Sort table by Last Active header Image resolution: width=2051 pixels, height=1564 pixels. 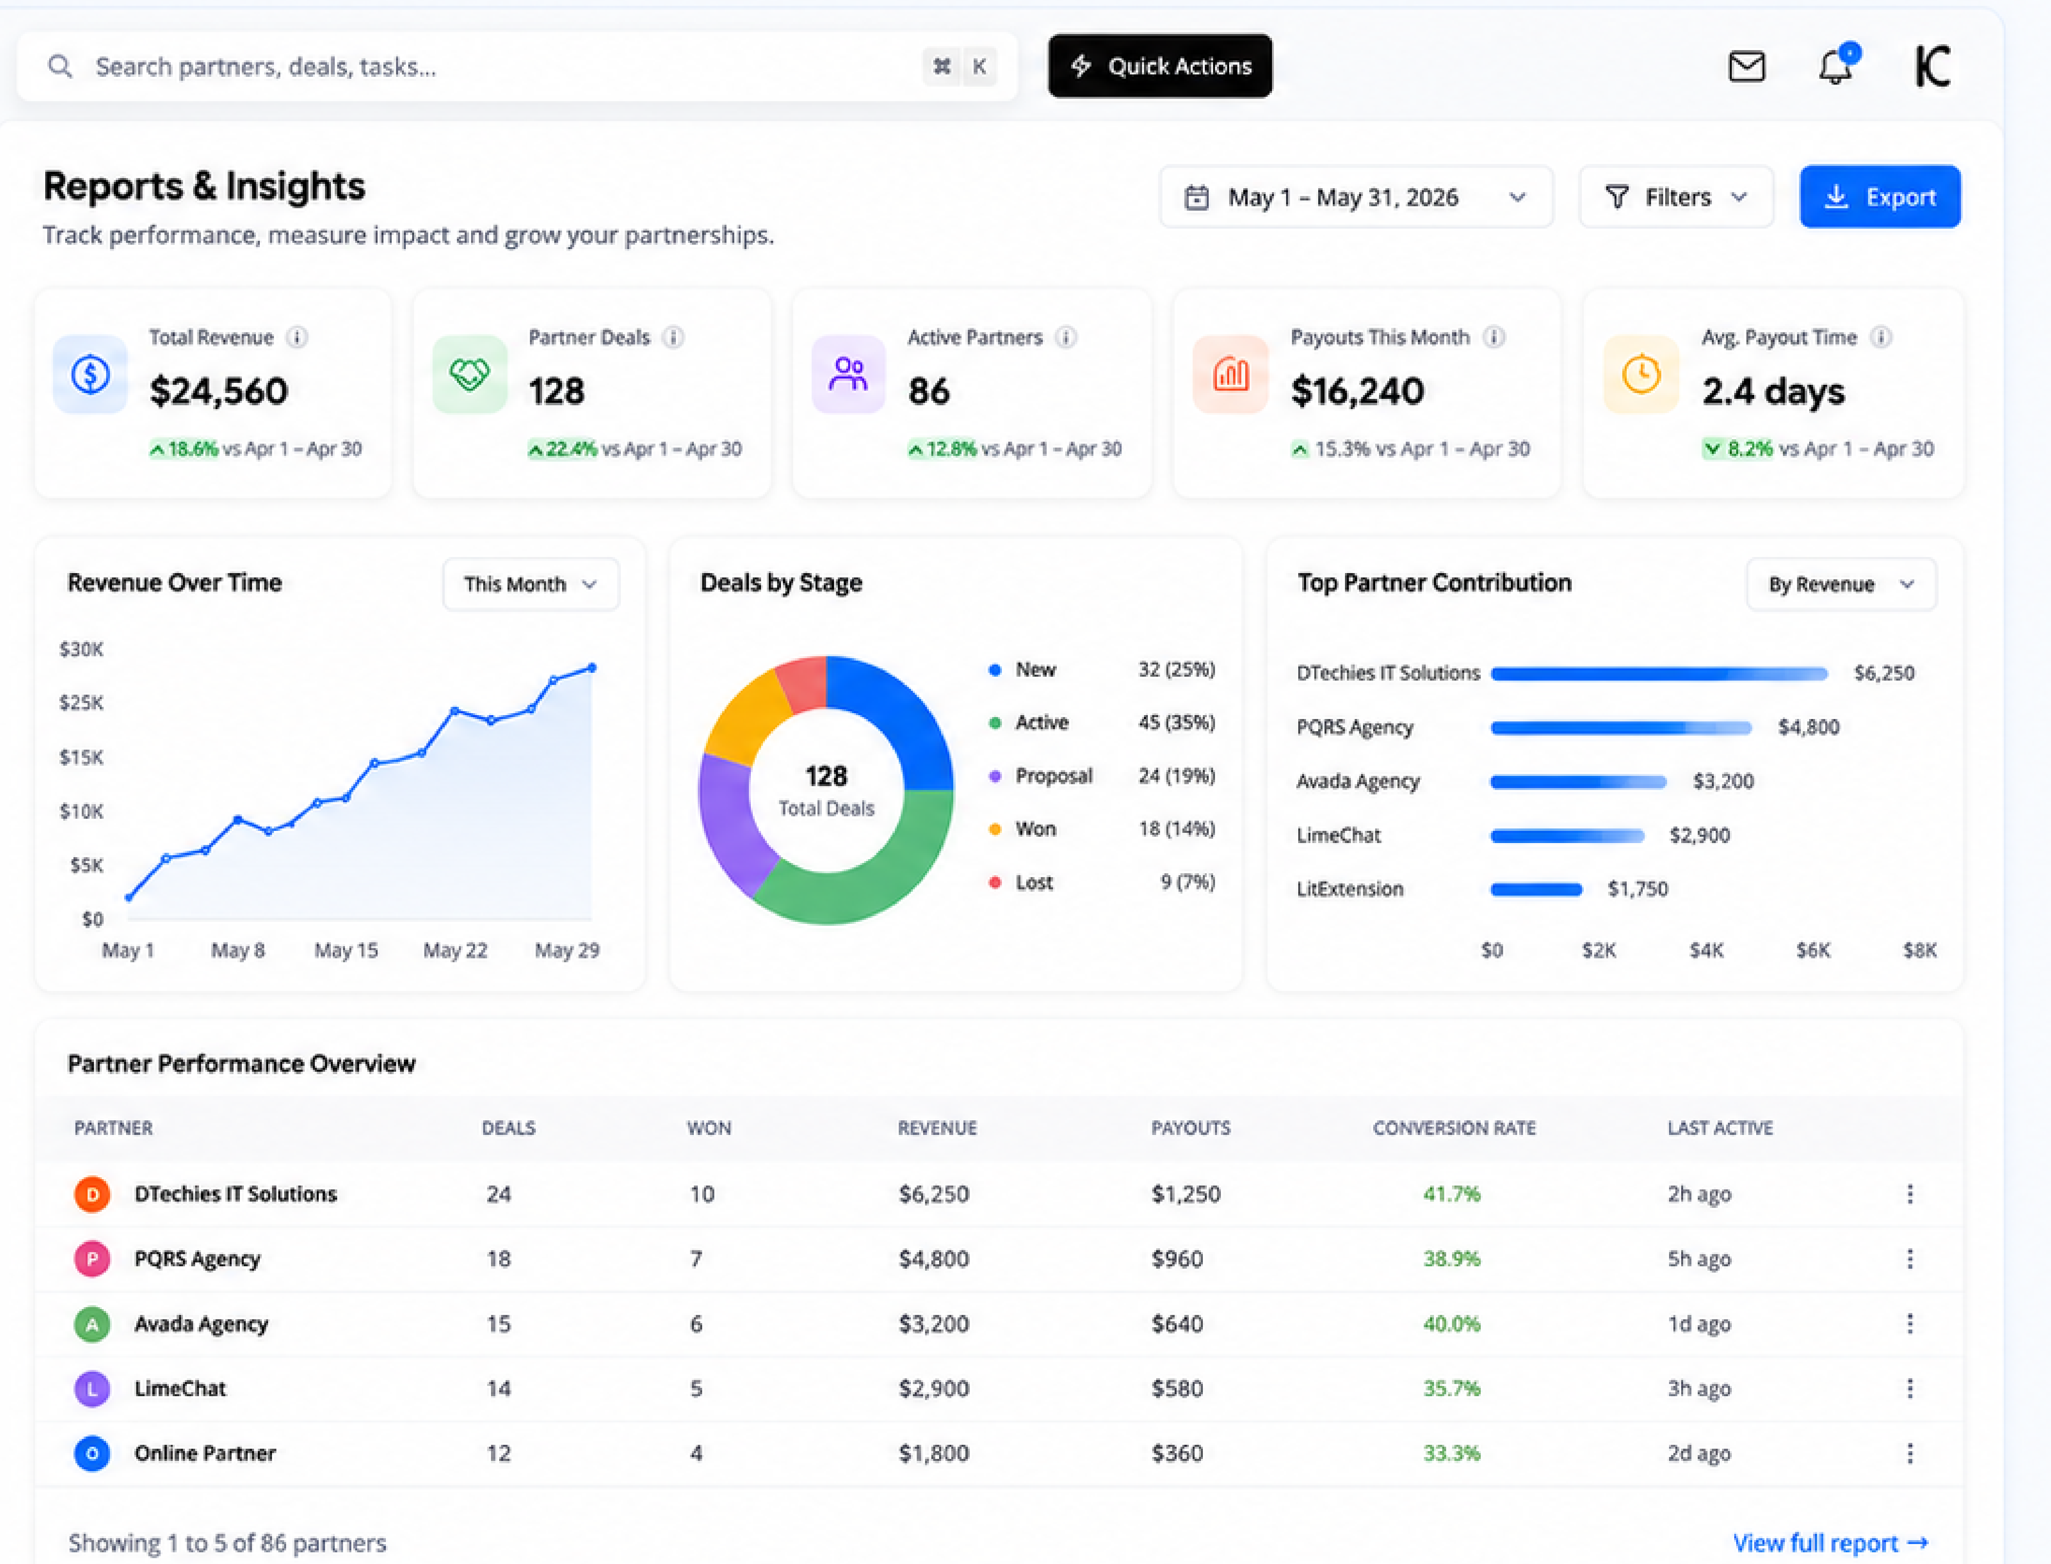click(1720, 1127)
